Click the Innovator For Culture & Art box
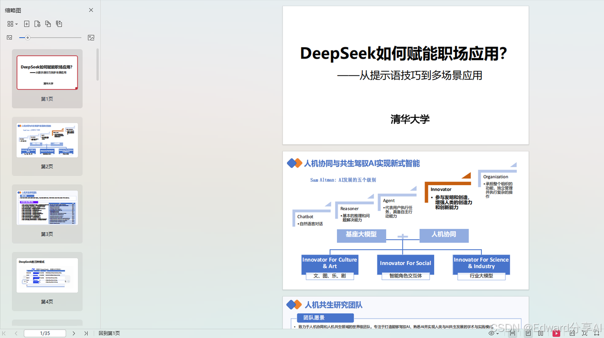604x338 pixels. pos(330,263)
